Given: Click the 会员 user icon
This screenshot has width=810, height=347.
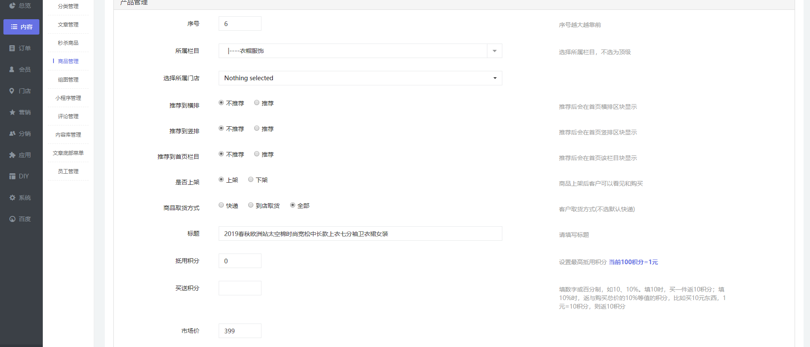Looking at the screenshot, I should (12, 70).
